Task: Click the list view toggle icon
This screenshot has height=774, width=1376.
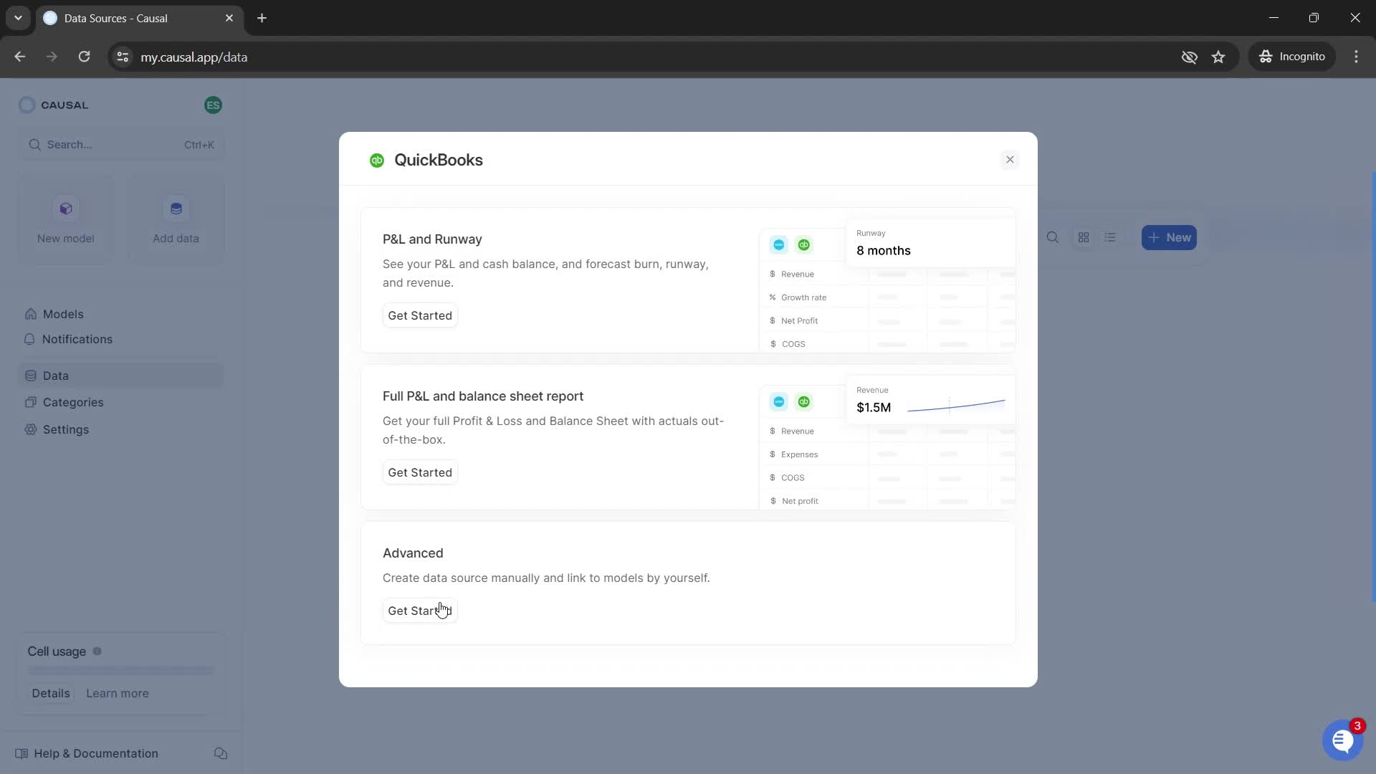Action: (x=1110, y=237)
